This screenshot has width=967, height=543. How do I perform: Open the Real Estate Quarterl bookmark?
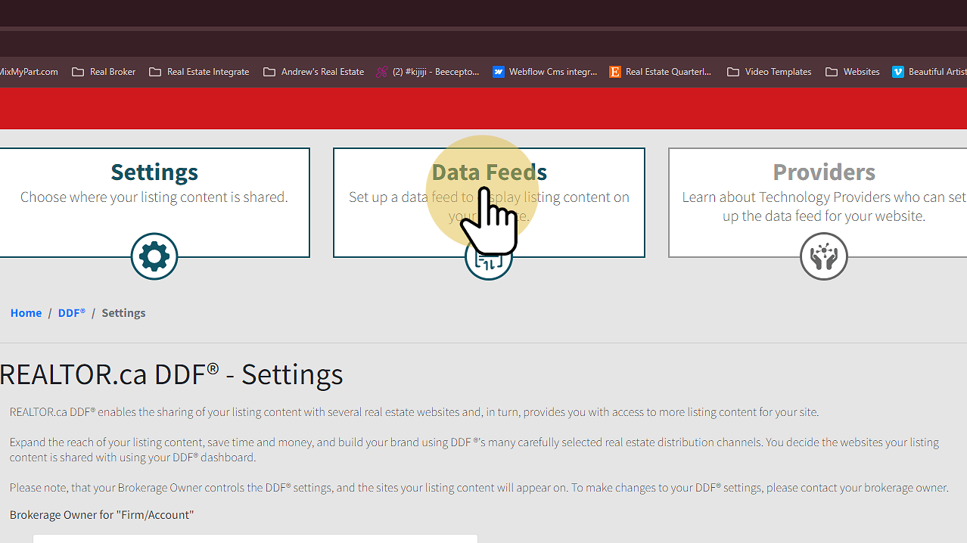pyautogui.click(x=661, y=72)
